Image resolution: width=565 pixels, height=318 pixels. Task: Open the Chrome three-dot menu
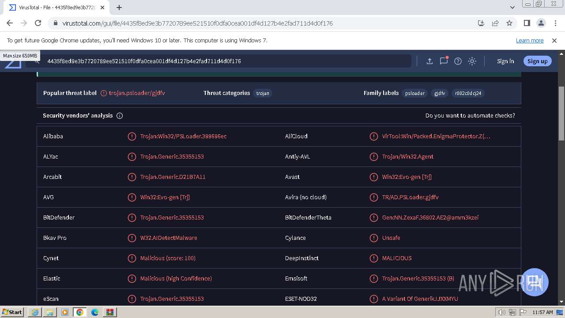pyautogui.click(x=555, y=23)
